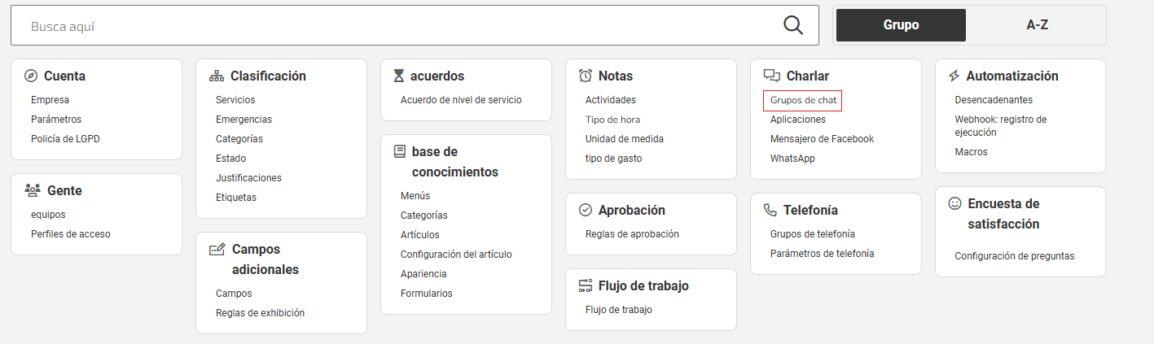Open Estado under Clasificación
Screen dimensions: 1154x344
(x=230, y=159)
